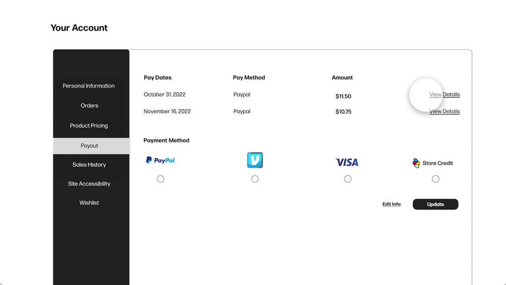Click the Venmo logo icon
Image resolution: width=506 pixels, height=285 pixels.
pyautogui.click(x=255, y=160)
